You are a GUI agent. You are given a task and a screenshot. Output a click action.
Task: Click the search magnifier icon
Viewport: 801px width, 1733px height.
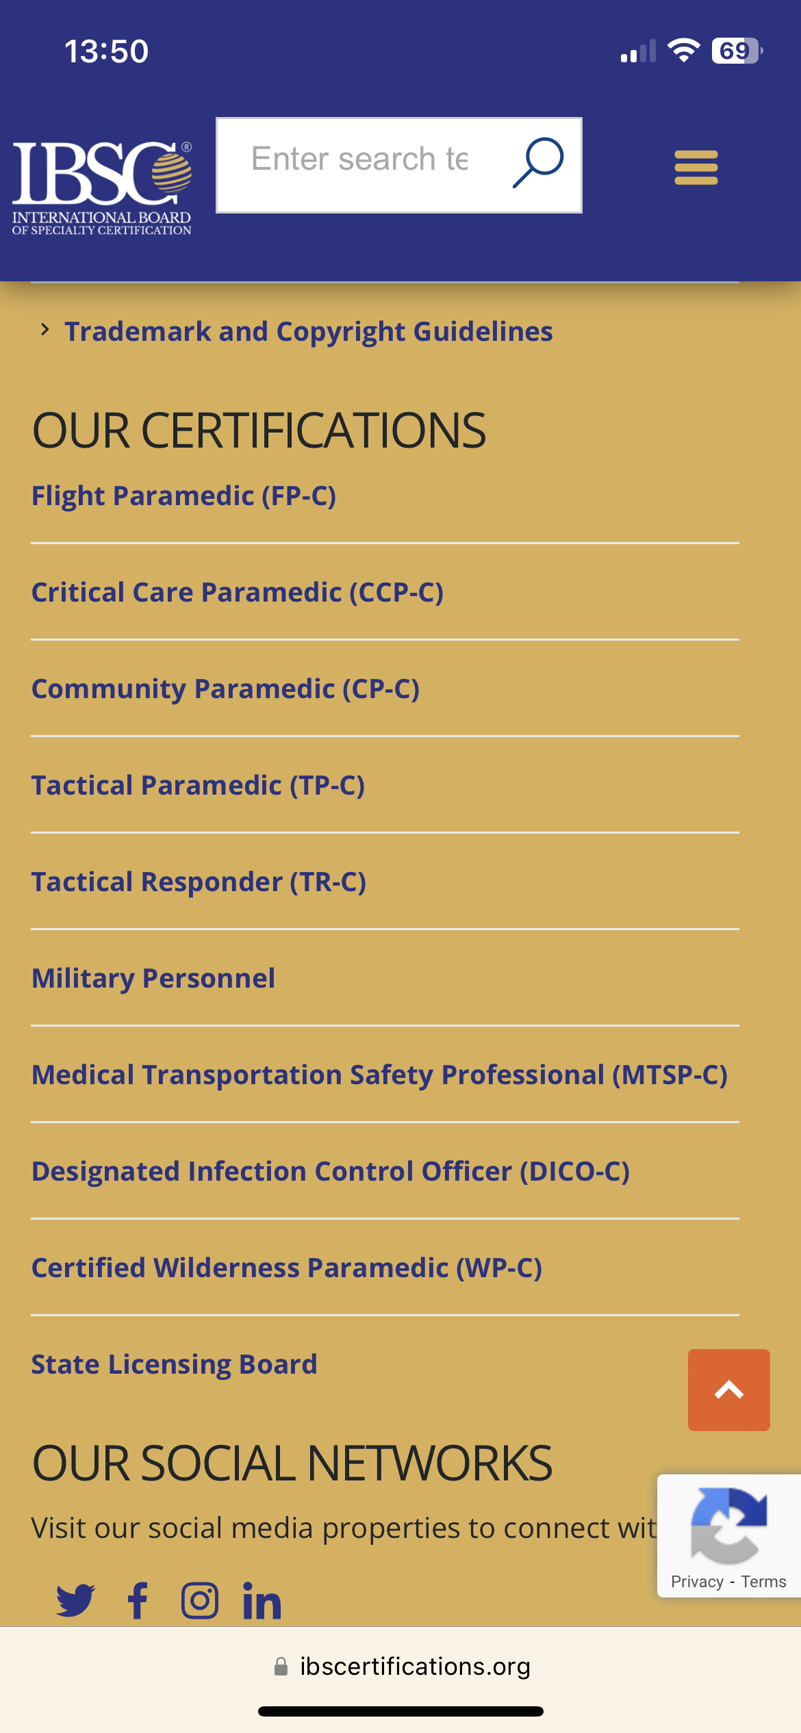(538, 164)
